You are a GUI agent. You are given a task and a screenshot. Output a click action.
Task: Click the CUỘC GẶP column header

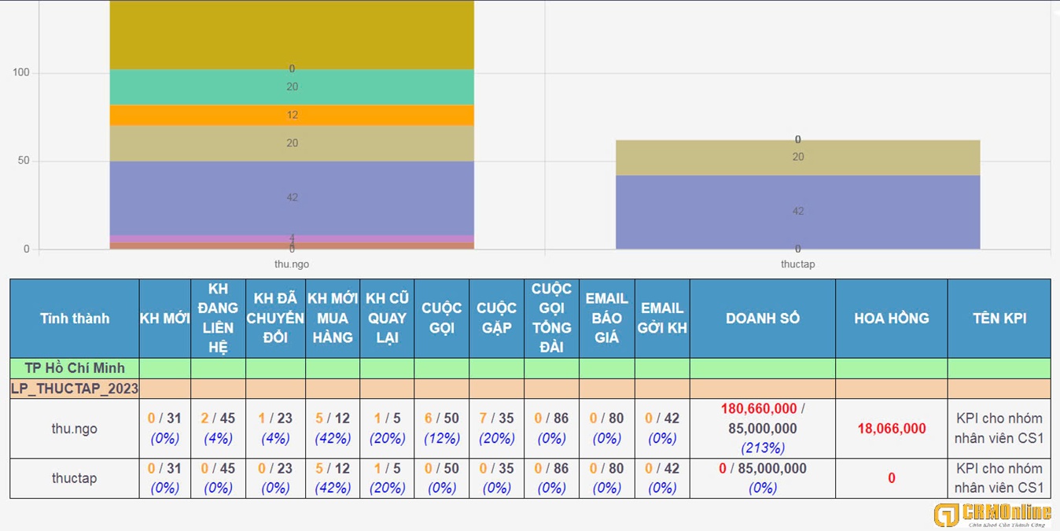(496, 319)
